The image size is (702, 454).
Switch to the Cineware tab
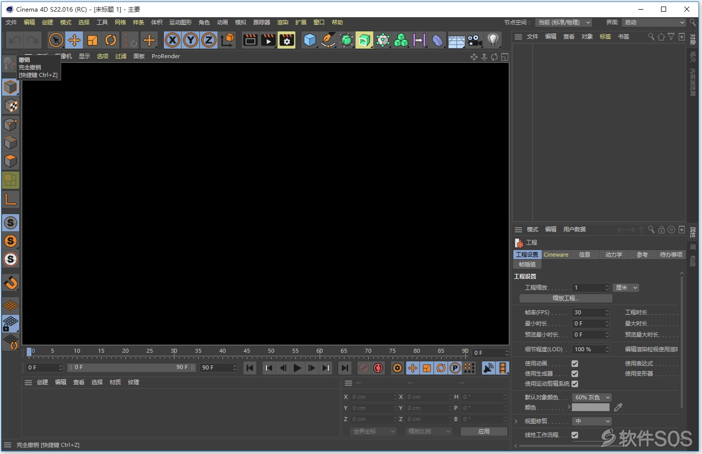(556, 255)
